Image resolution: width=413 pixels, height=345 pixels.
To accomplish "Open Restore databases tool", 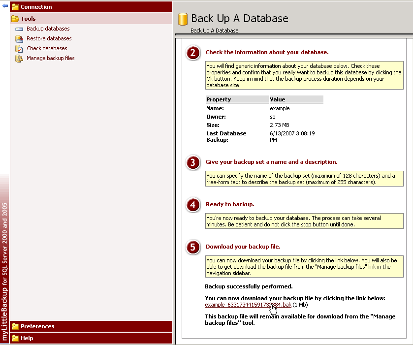I will pyautogui.click(x=49, y=38).
